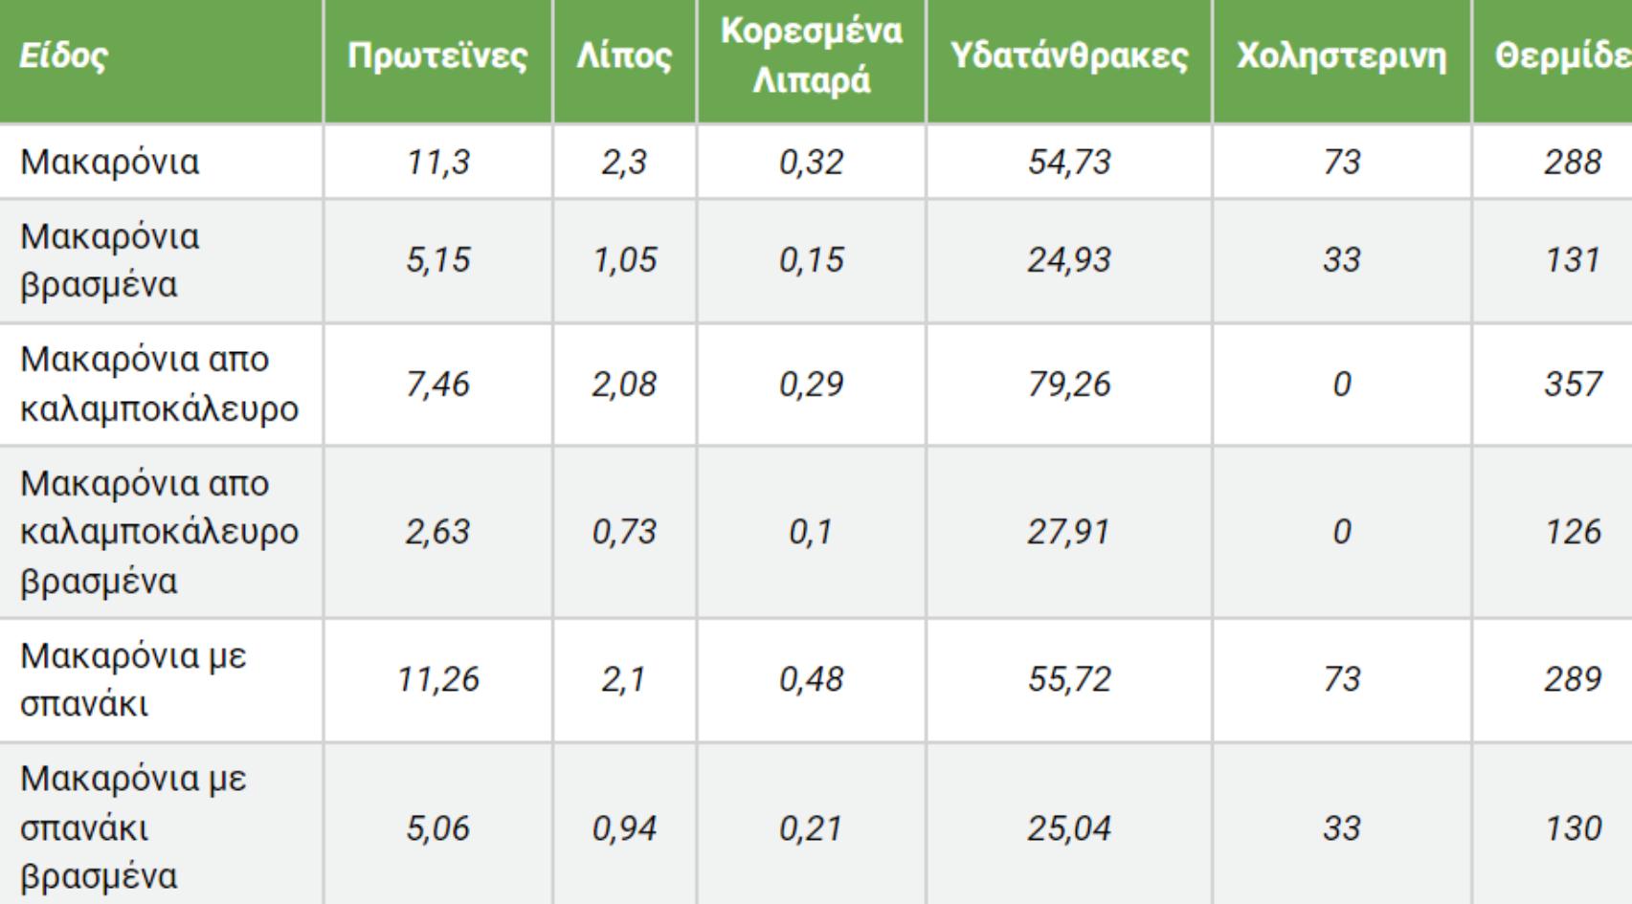Image resolution: width=1632 pixels, height=904 pixels.
Task: Select the carbohydrates value 79,26
Action: coord(1068,385)
